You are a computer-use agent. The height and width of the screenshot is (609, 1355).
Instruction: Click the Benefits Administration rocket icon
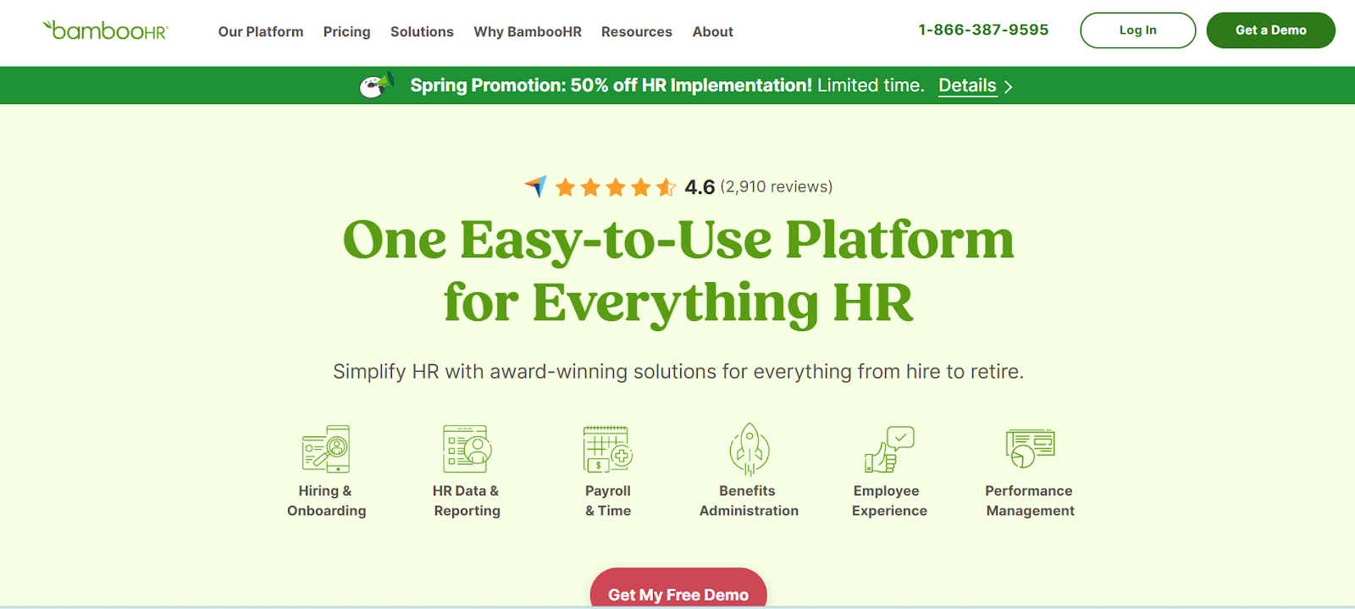click(749, 449)
